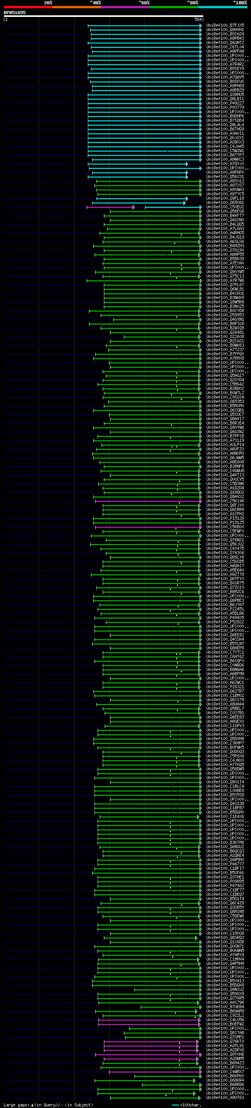Click the cyan alignment bar of UniRef100_Q8LBI1
Screen dimensions: 251x1108
(x=145, y=99)
